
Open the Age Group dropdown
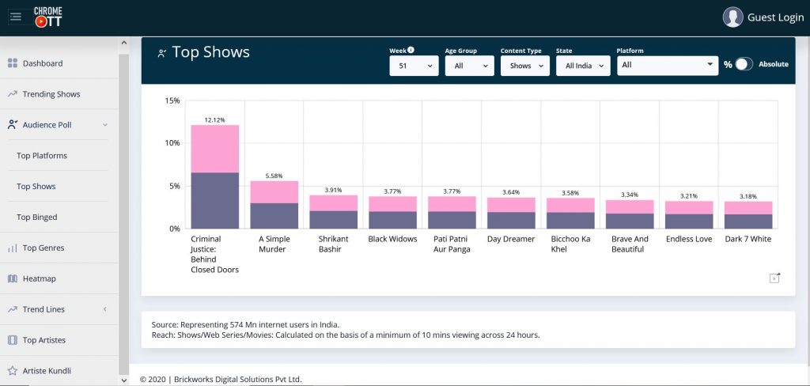click(469, 66)
